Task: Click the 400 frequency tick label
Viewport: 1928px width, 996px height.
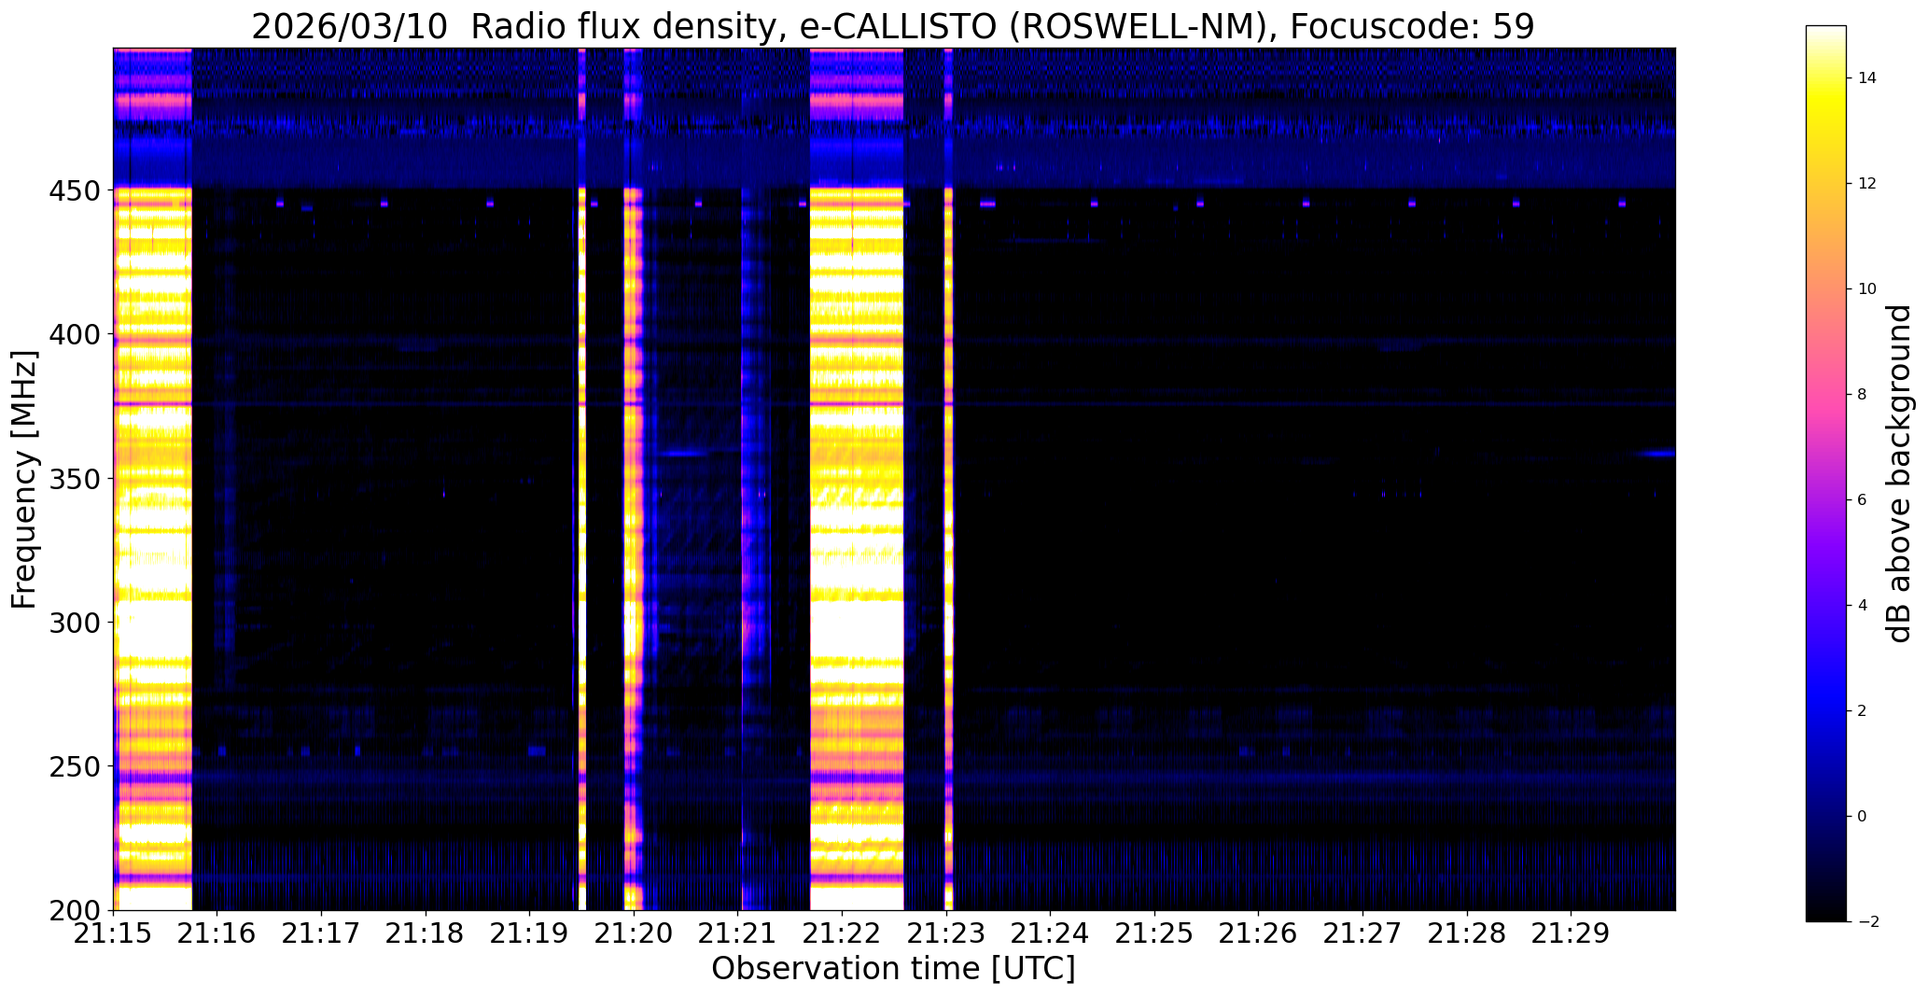Action: pyautogui.click(x=73, y=334)
